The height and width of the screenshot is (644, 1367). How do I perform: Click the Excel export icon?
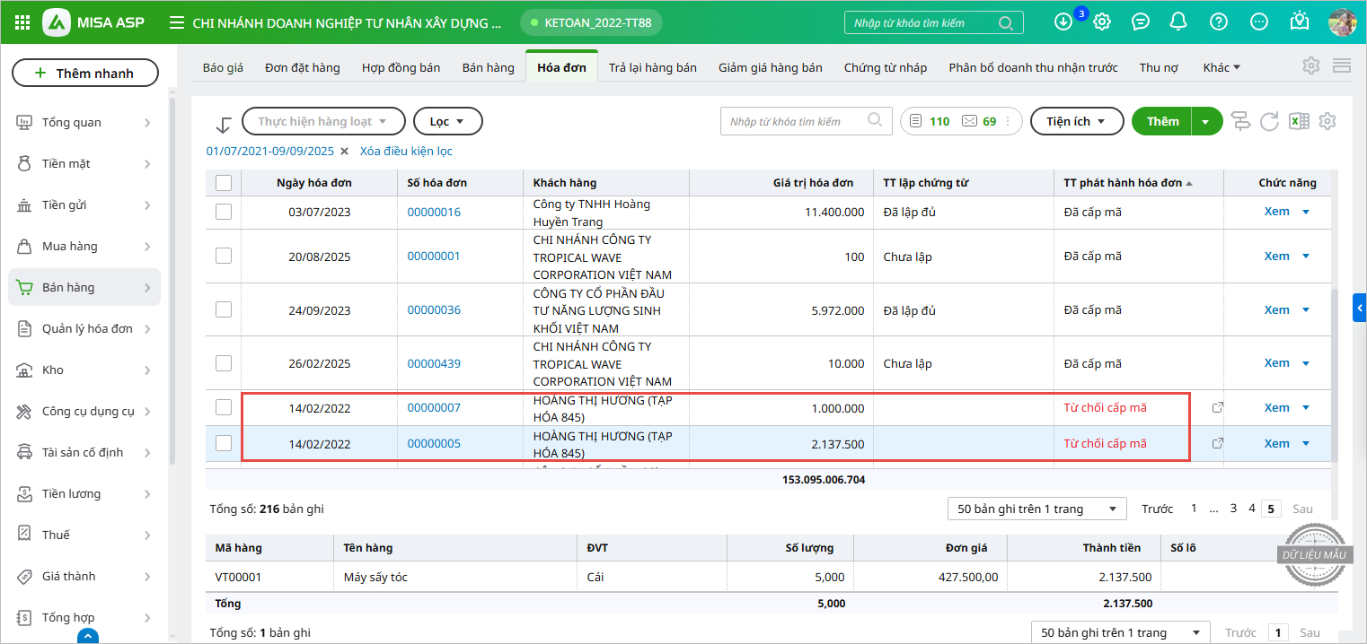click(1298, 121)
